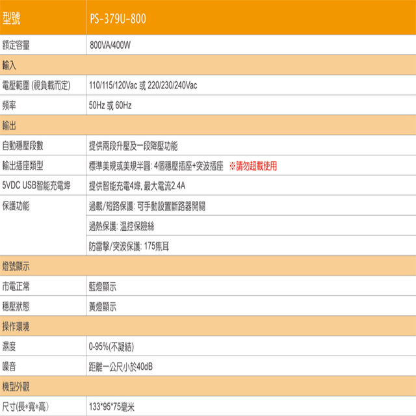Click the 型號 header label

point(12,18)
